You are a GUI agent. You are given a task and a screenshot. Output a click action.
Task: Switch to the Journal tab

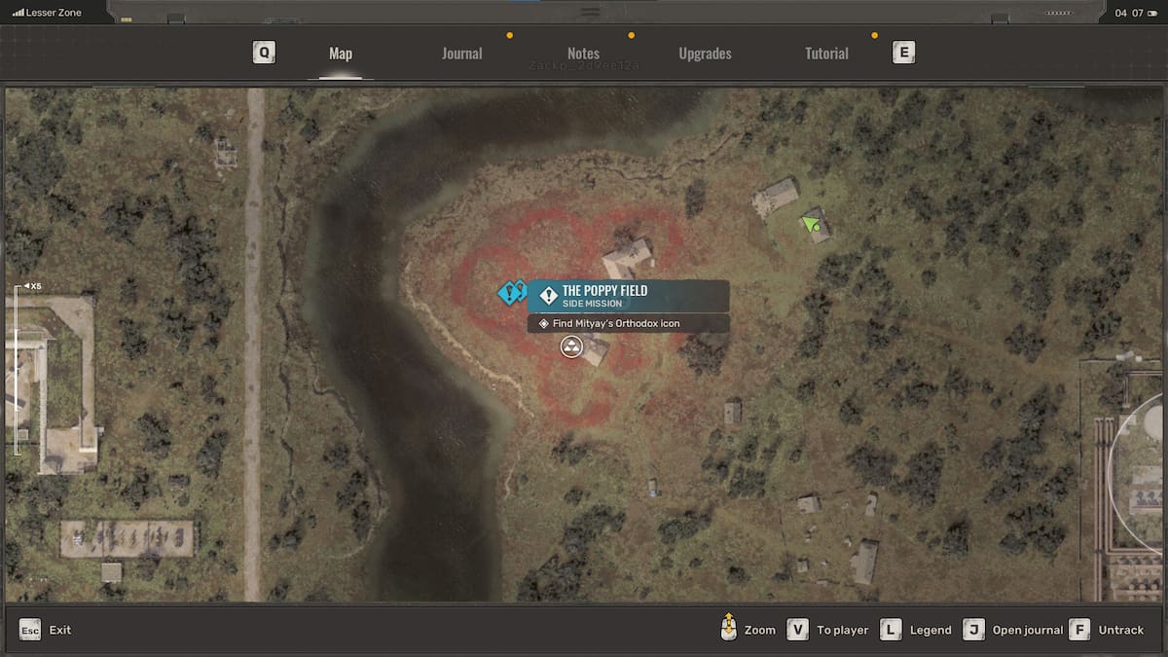461,54
